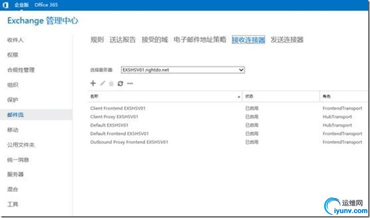Open 保护 in sidebar
370x218 pixels.
click(12, 100)
